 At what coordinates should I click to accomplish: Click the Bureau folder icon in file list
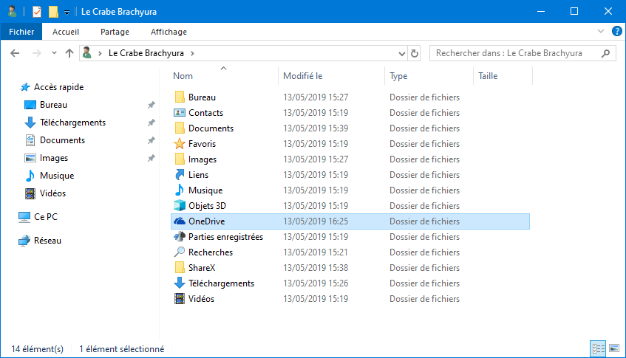[x=180, y=97]
